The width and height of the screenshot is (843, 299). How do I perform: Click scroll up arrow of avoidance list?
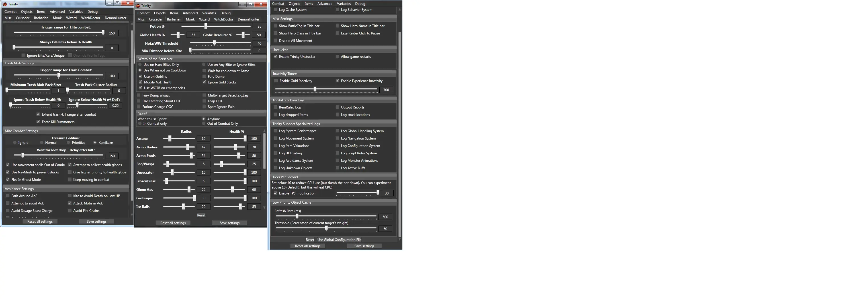click(264, 131)
